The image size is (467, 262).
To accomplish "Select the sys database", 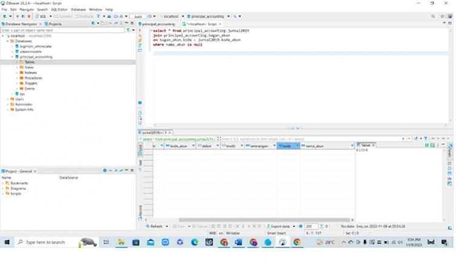I will (x=22, y=94).
